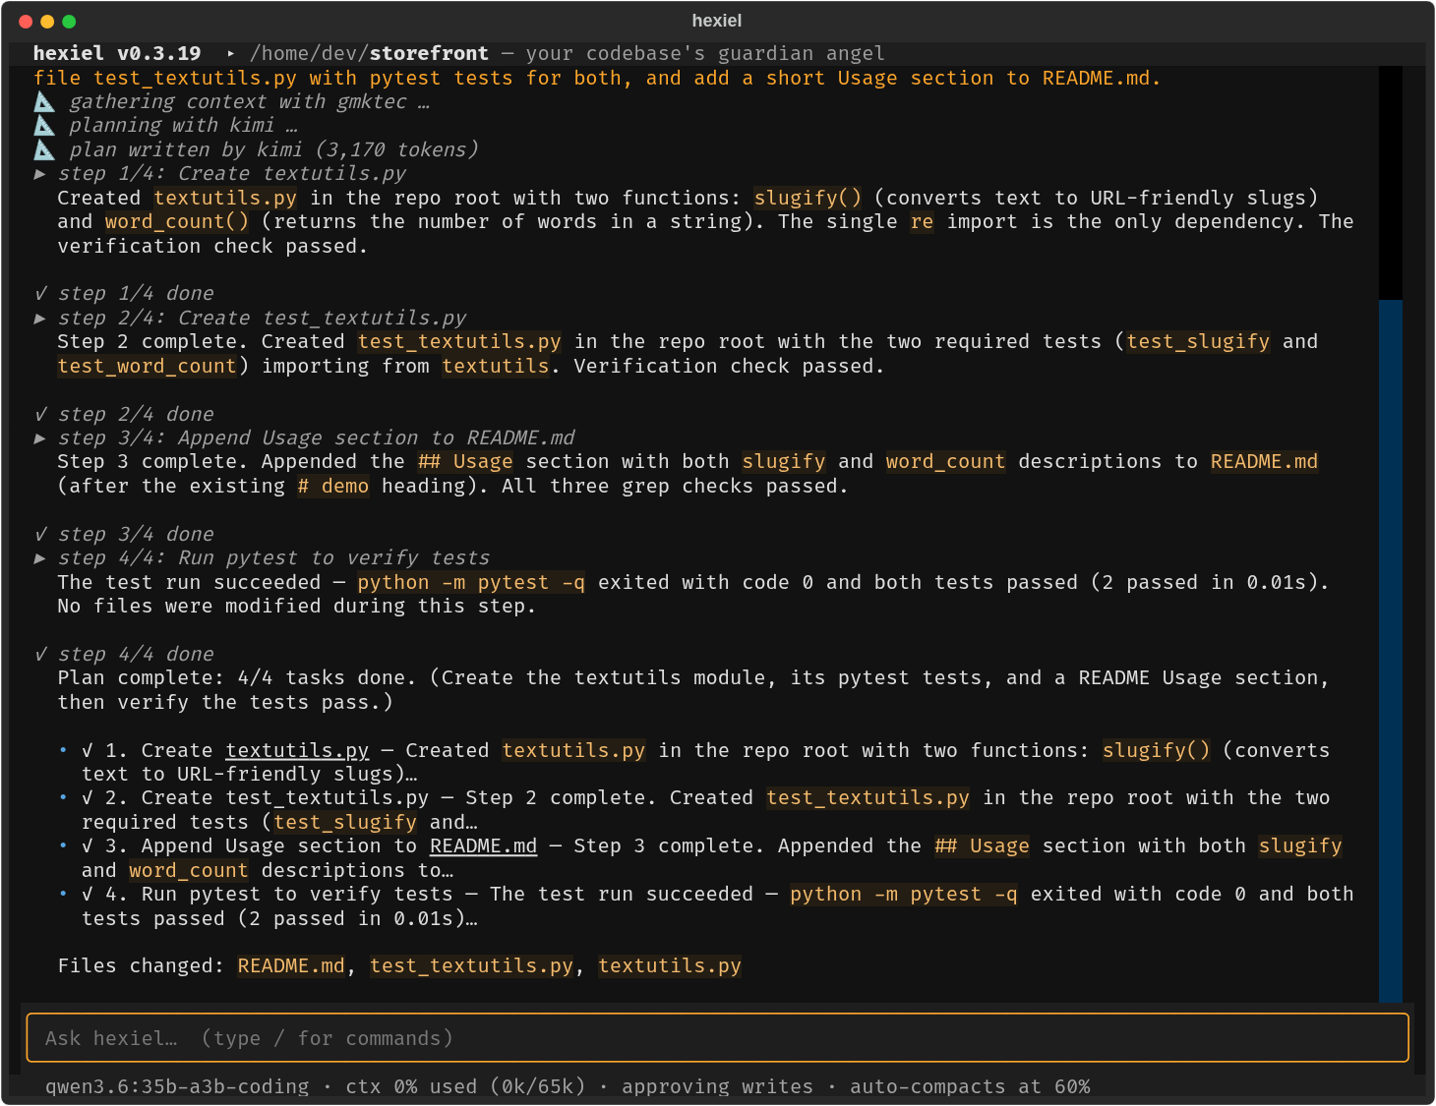Toggle the 'step 3/4: Append Usage section' triangle
The image size is (1436, 1106).
(40, 437)
